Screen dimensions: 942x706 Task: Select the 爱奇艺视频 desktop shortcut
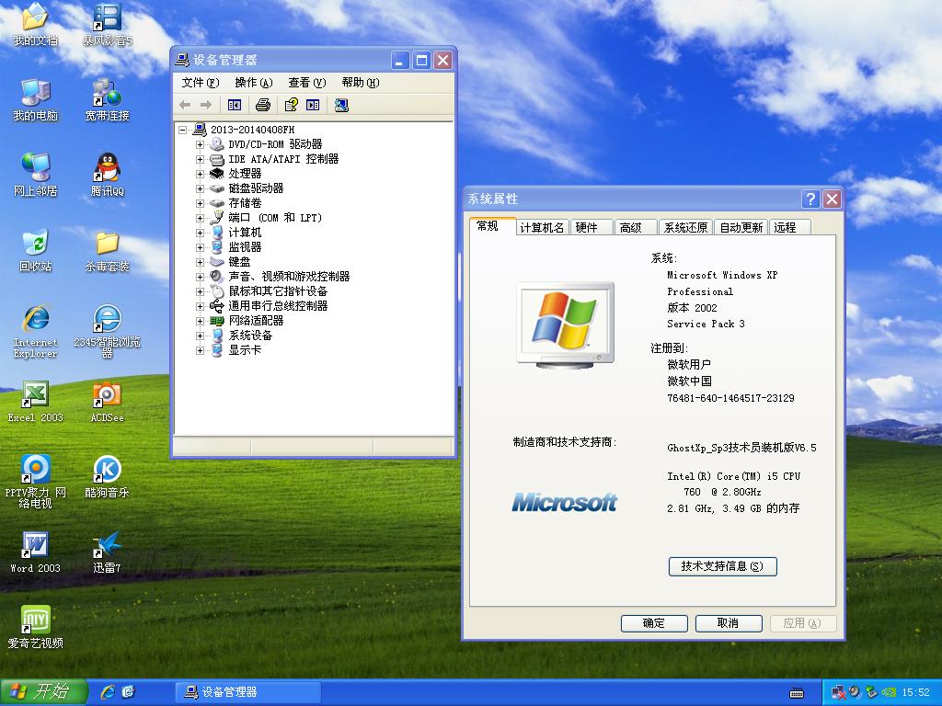[36, 627]
